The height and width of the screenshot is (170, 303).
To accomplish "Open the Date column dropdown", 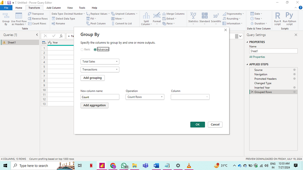I will pyautogui.click(x=256, y=14).
